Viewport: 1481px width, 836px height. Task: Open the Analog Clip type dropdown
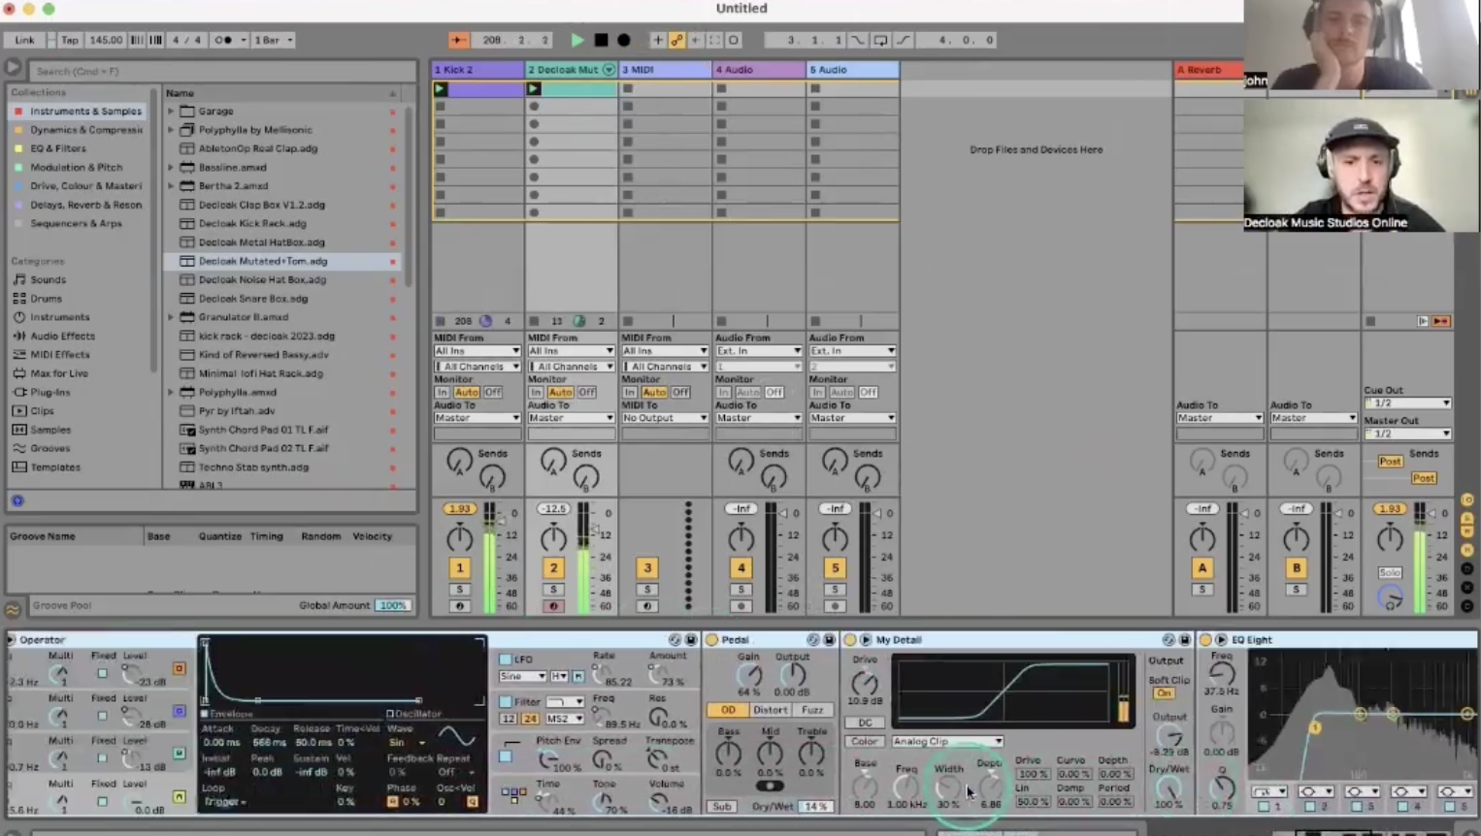pos(947,741)
